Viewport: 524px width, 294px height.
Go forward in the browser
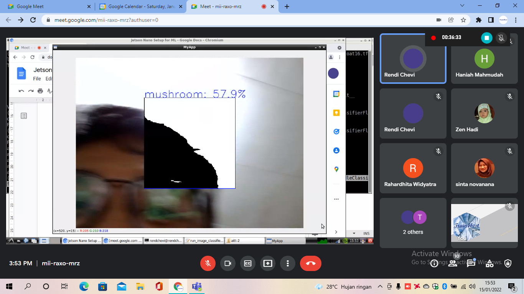(x=21, y=20)
